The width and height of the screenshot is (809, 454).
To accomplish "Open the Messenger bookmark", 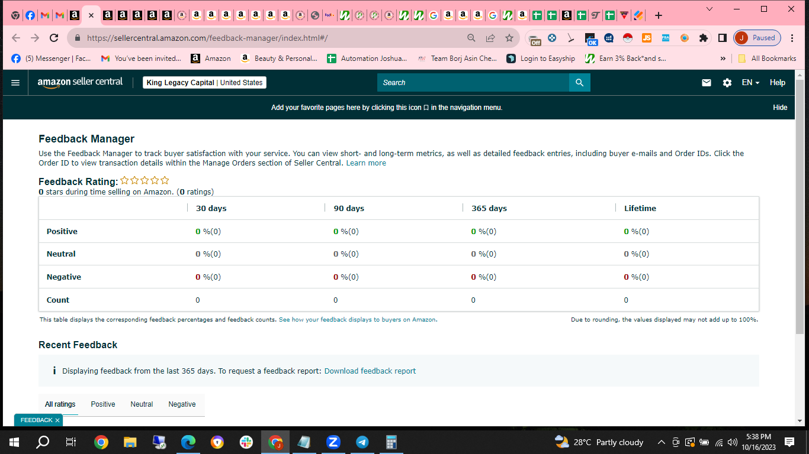I will click(x=52, y=59).
